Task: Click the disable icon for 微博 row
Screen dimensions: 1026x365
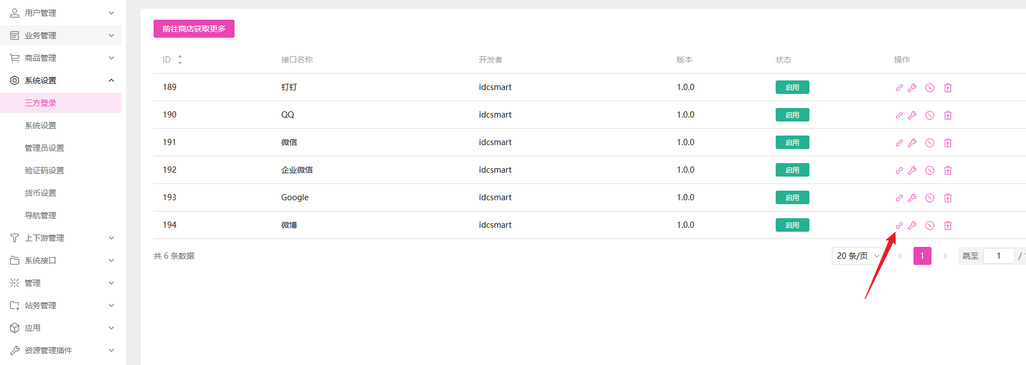Action: [930, 226]
